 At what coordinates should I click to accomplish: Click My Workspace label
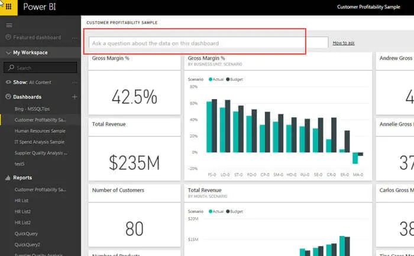pyautogui.click(x=30, y=52)
